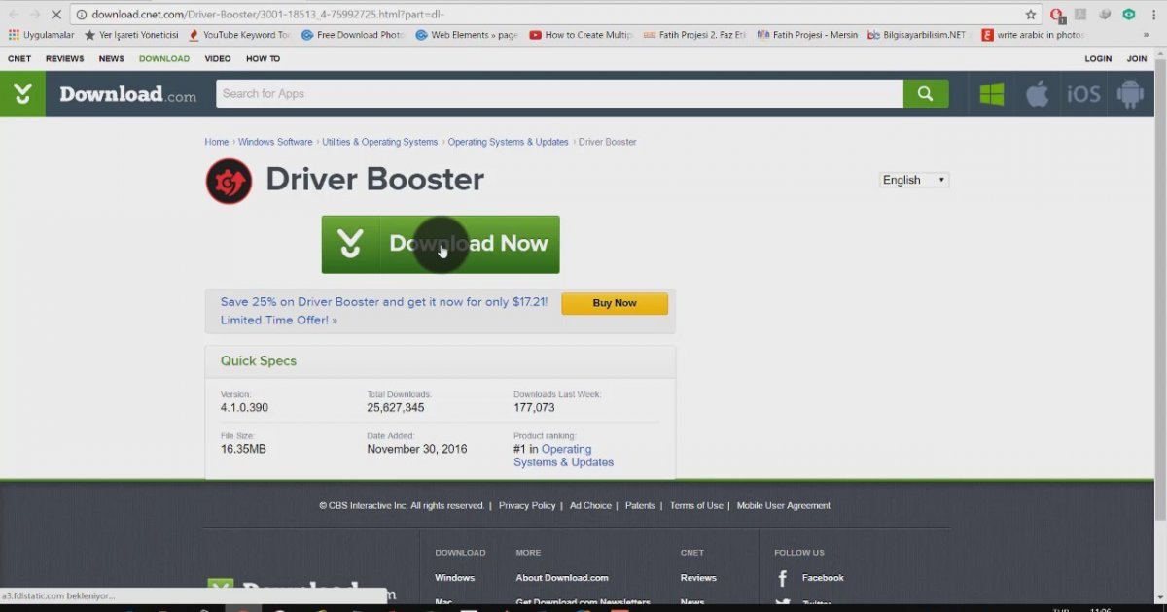
Task: Select the iOS platform icon
Action: pyautogui.click(x=1083, y=94)
